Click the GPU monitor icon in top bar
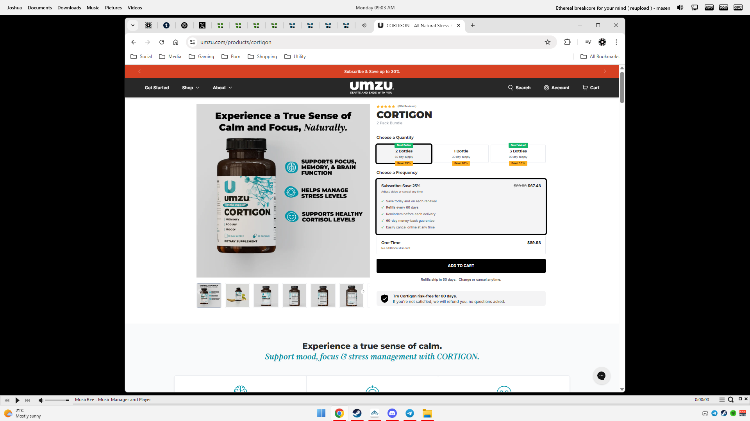This screenshot has width=750, height=421. click(738, 7)
